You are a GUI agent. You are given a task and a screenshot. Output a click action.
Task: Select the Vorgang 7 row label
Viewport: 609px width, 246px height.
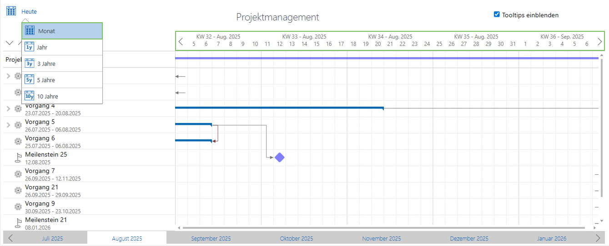(x=40, y=171)
